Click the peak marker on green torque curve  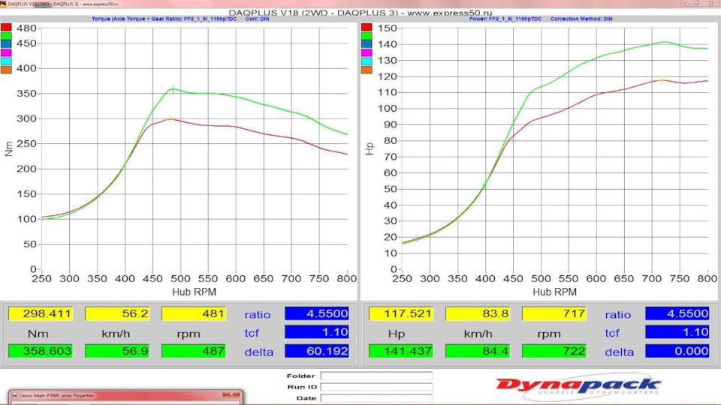pos(173,89)
